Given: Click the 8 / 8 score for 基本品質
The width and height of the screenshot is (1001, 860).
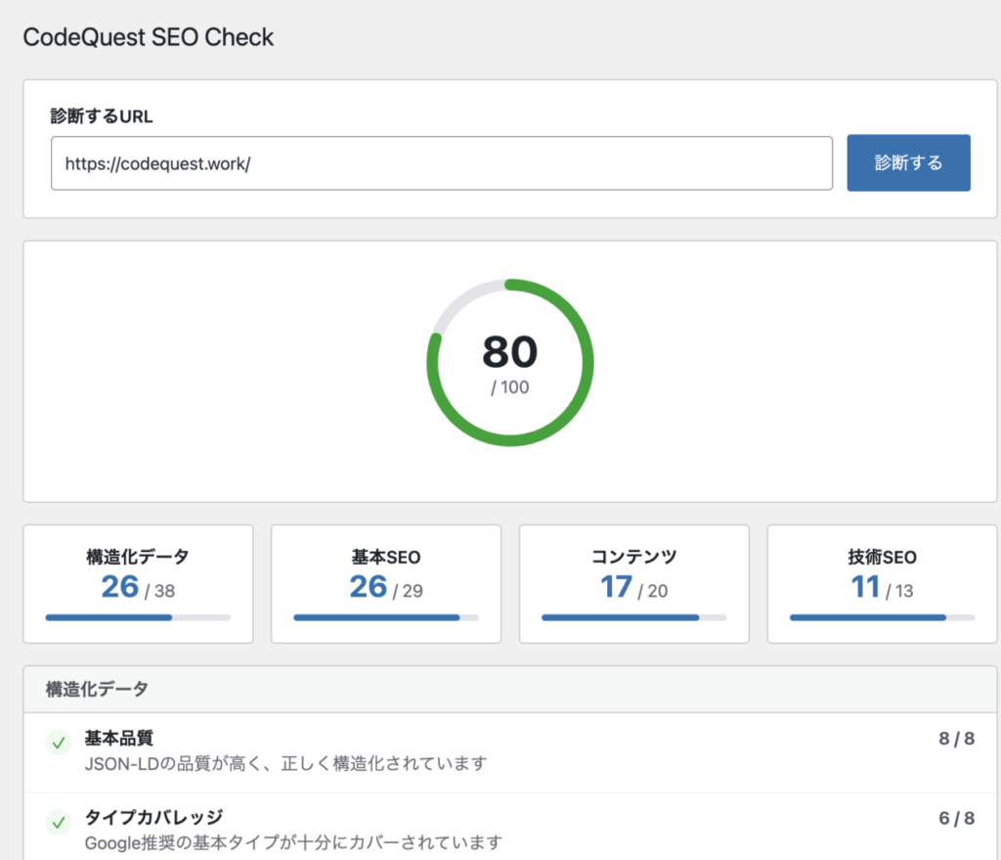Looking at the screenshot, I should point(956,739).
